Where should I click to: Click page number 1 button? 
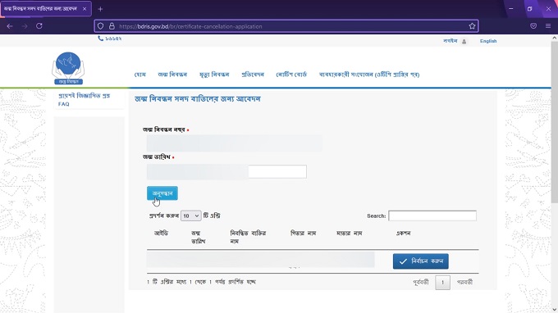coord(442,283)
